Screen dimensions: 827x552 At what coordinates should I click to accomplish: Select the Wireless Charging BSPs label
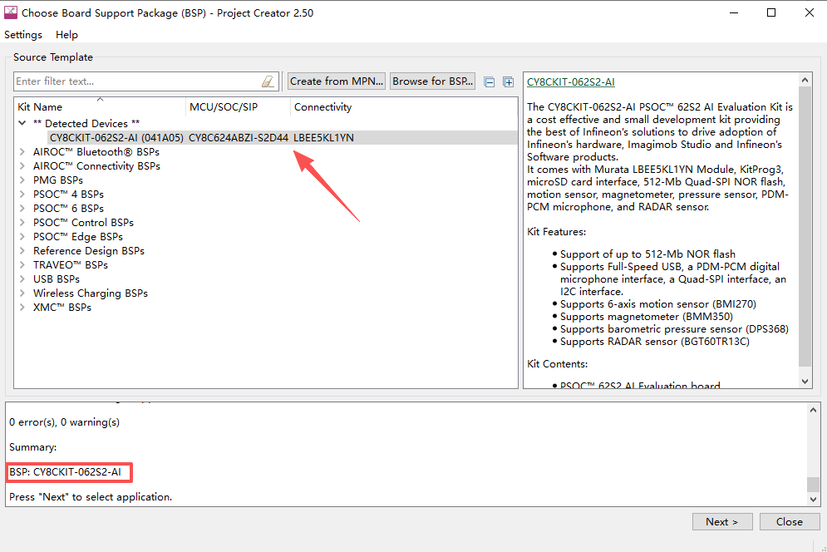pos(91,293)
